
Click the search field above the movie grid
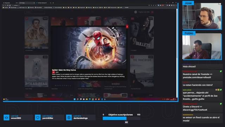click(34, 12)
